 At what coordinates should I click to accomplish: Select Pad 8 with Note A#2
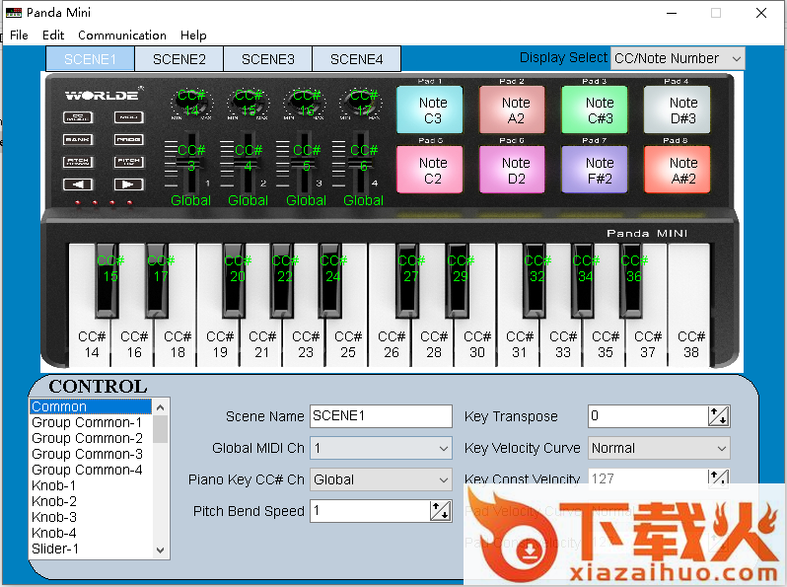pos(678,170)
